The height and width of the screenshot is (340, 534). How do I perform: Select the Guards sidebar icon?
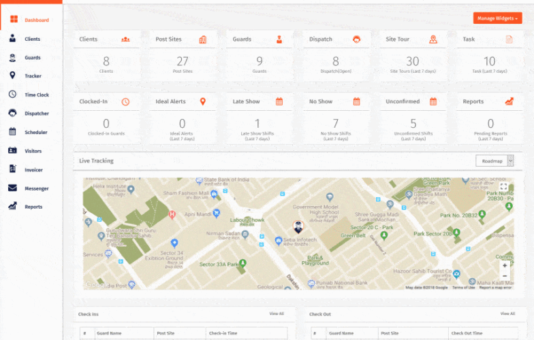[12, 57]
